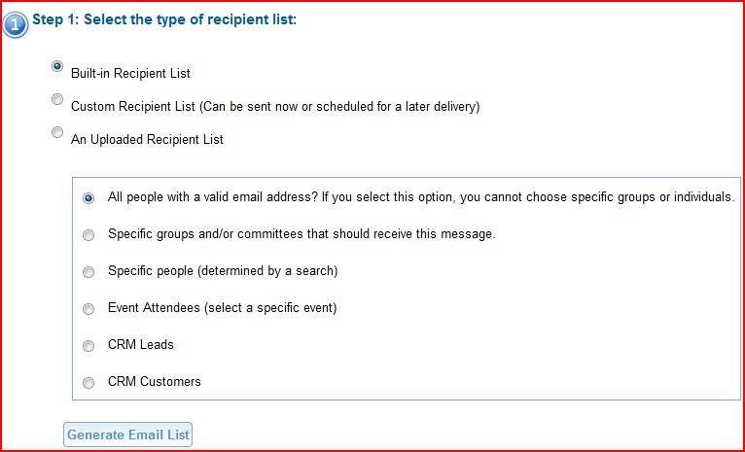Select the Event Attendees radio button
The image size is (745, 452).
(89, 309)
